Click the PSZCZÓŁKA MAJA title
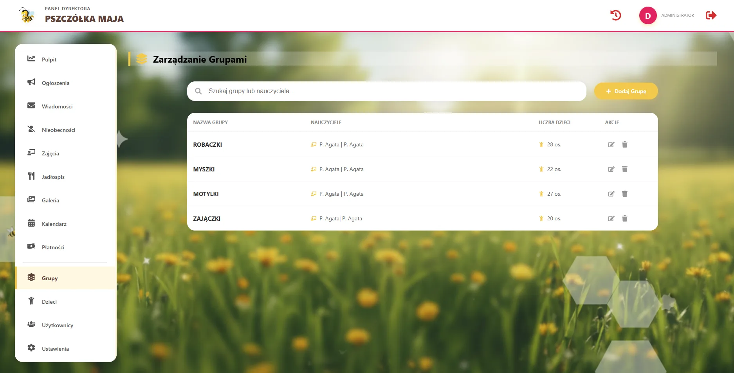Viewport: 734px width, 373px height. [x=84, y=19]
